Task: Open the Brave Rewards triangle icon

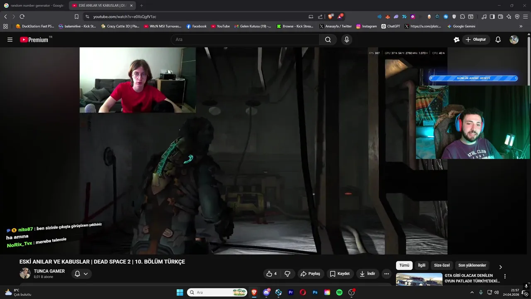Action: 340,17
